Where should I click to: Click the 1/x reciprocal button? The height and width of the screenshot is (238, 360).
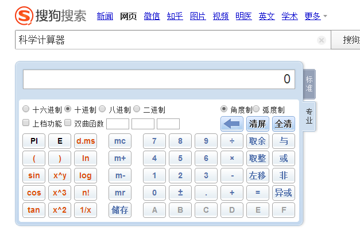pos(86,210)
